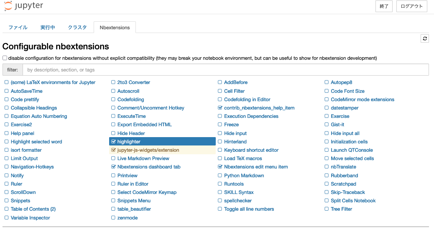Viewport: 434px width, 232px height.
Task: Click the 終了 button
Action: click(384, 6)
